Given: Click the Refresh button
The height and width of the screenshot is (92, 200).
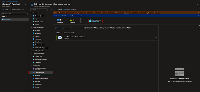Looking at the screenshot, I should (59, 10).
